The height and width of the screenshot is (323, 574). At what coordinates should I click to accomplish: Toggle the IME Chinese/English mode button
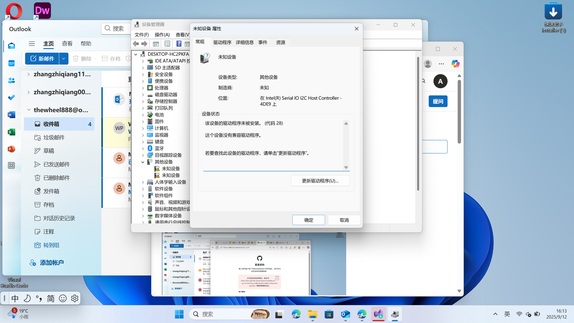click(15, 298)
